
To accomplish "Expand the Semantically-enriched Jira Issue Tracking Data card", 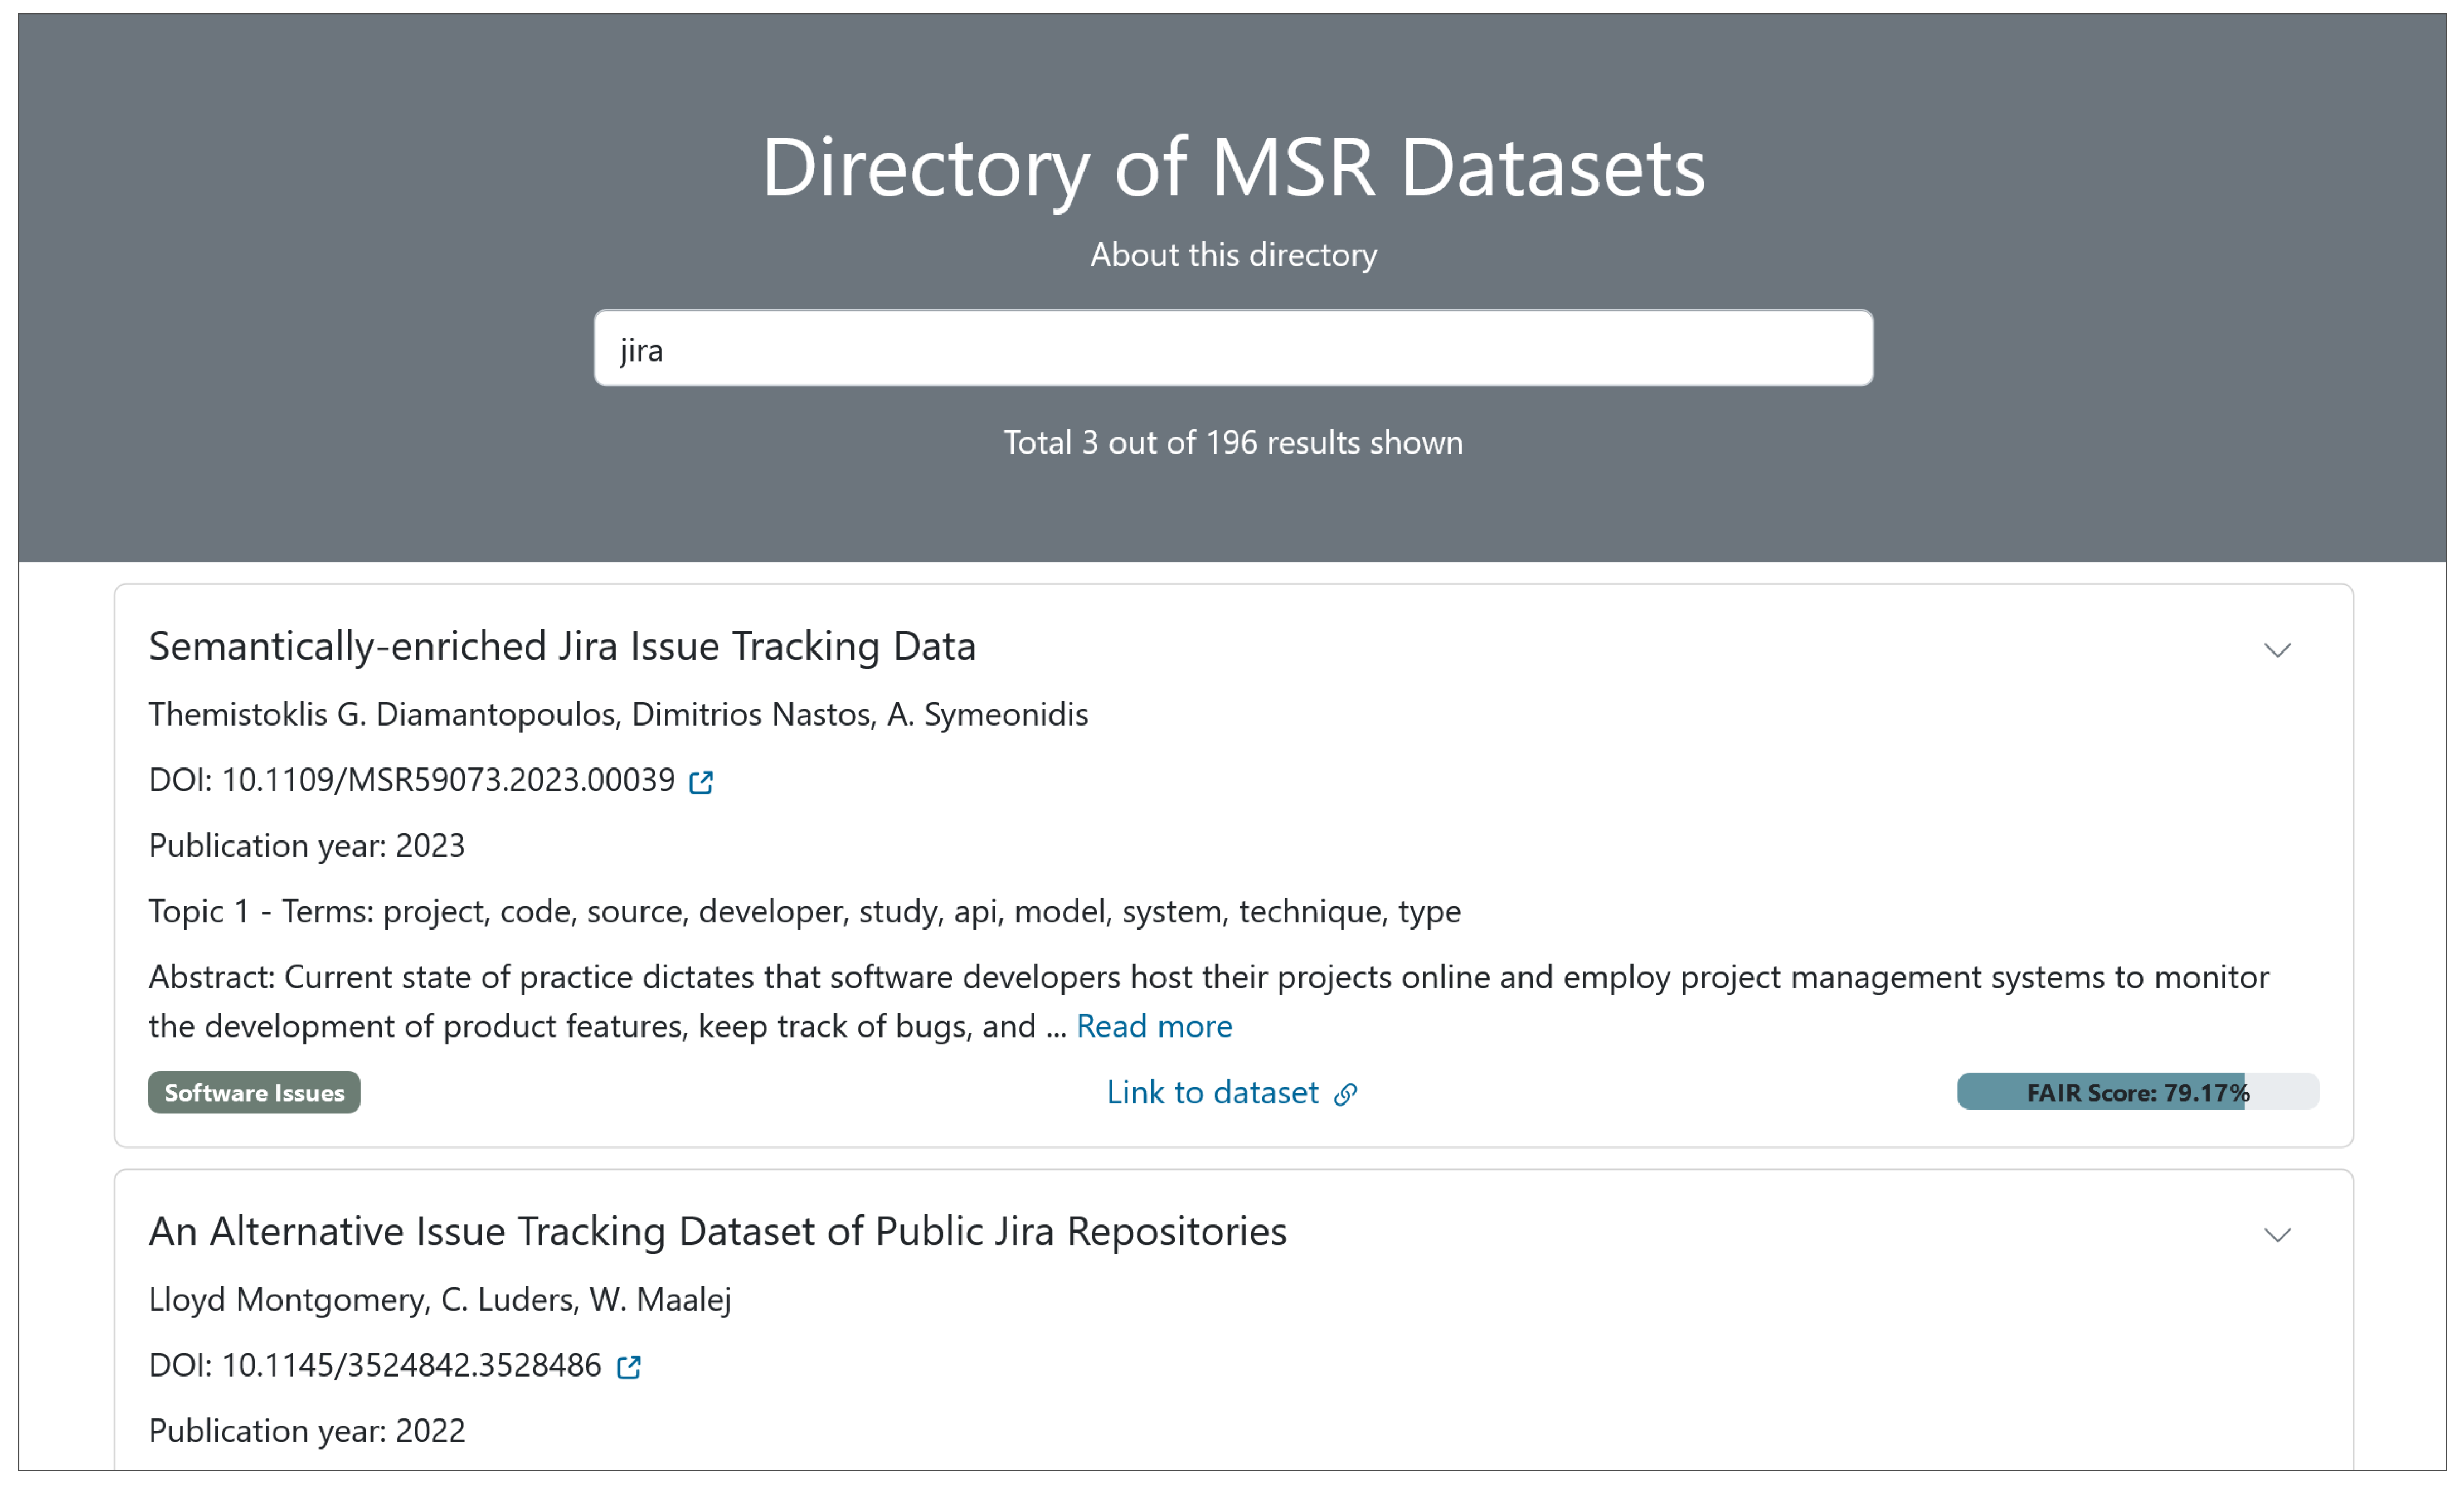I will pyautogui.click(x=2277, y=650).
